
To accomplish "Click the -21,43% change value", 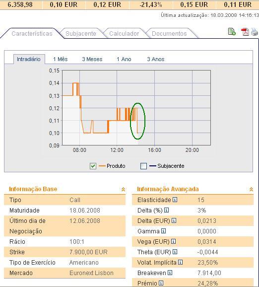I will (151, 4).
